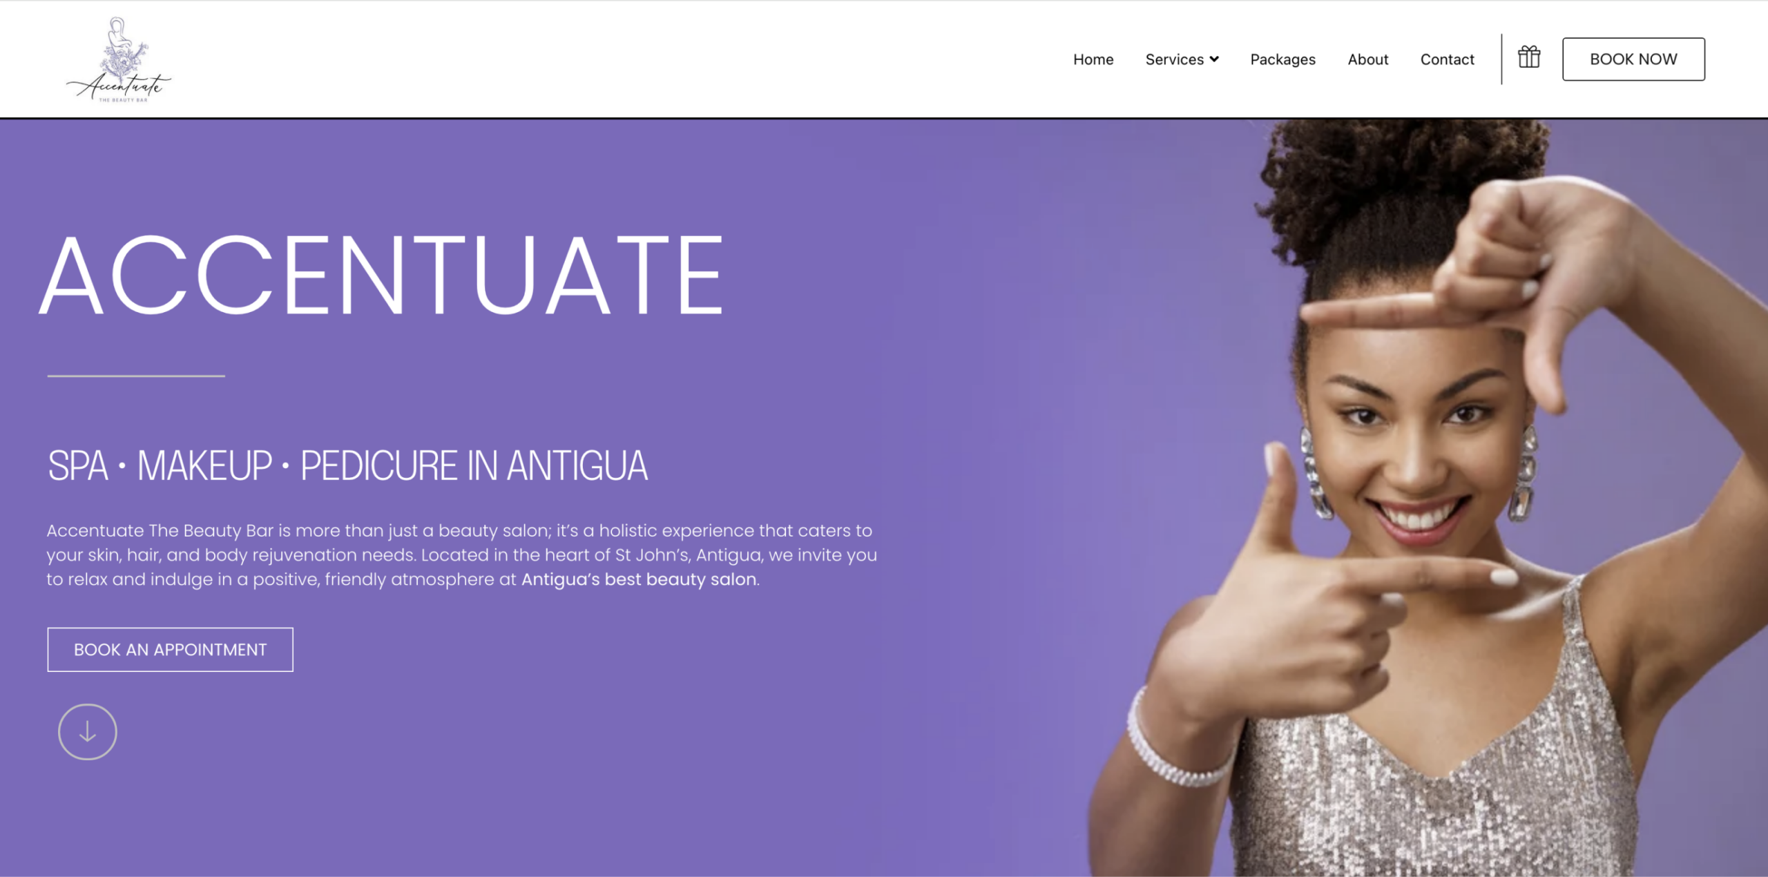Expand the Services dropdown chevron
This screenshot has height=877, width=1768.
1214,59
